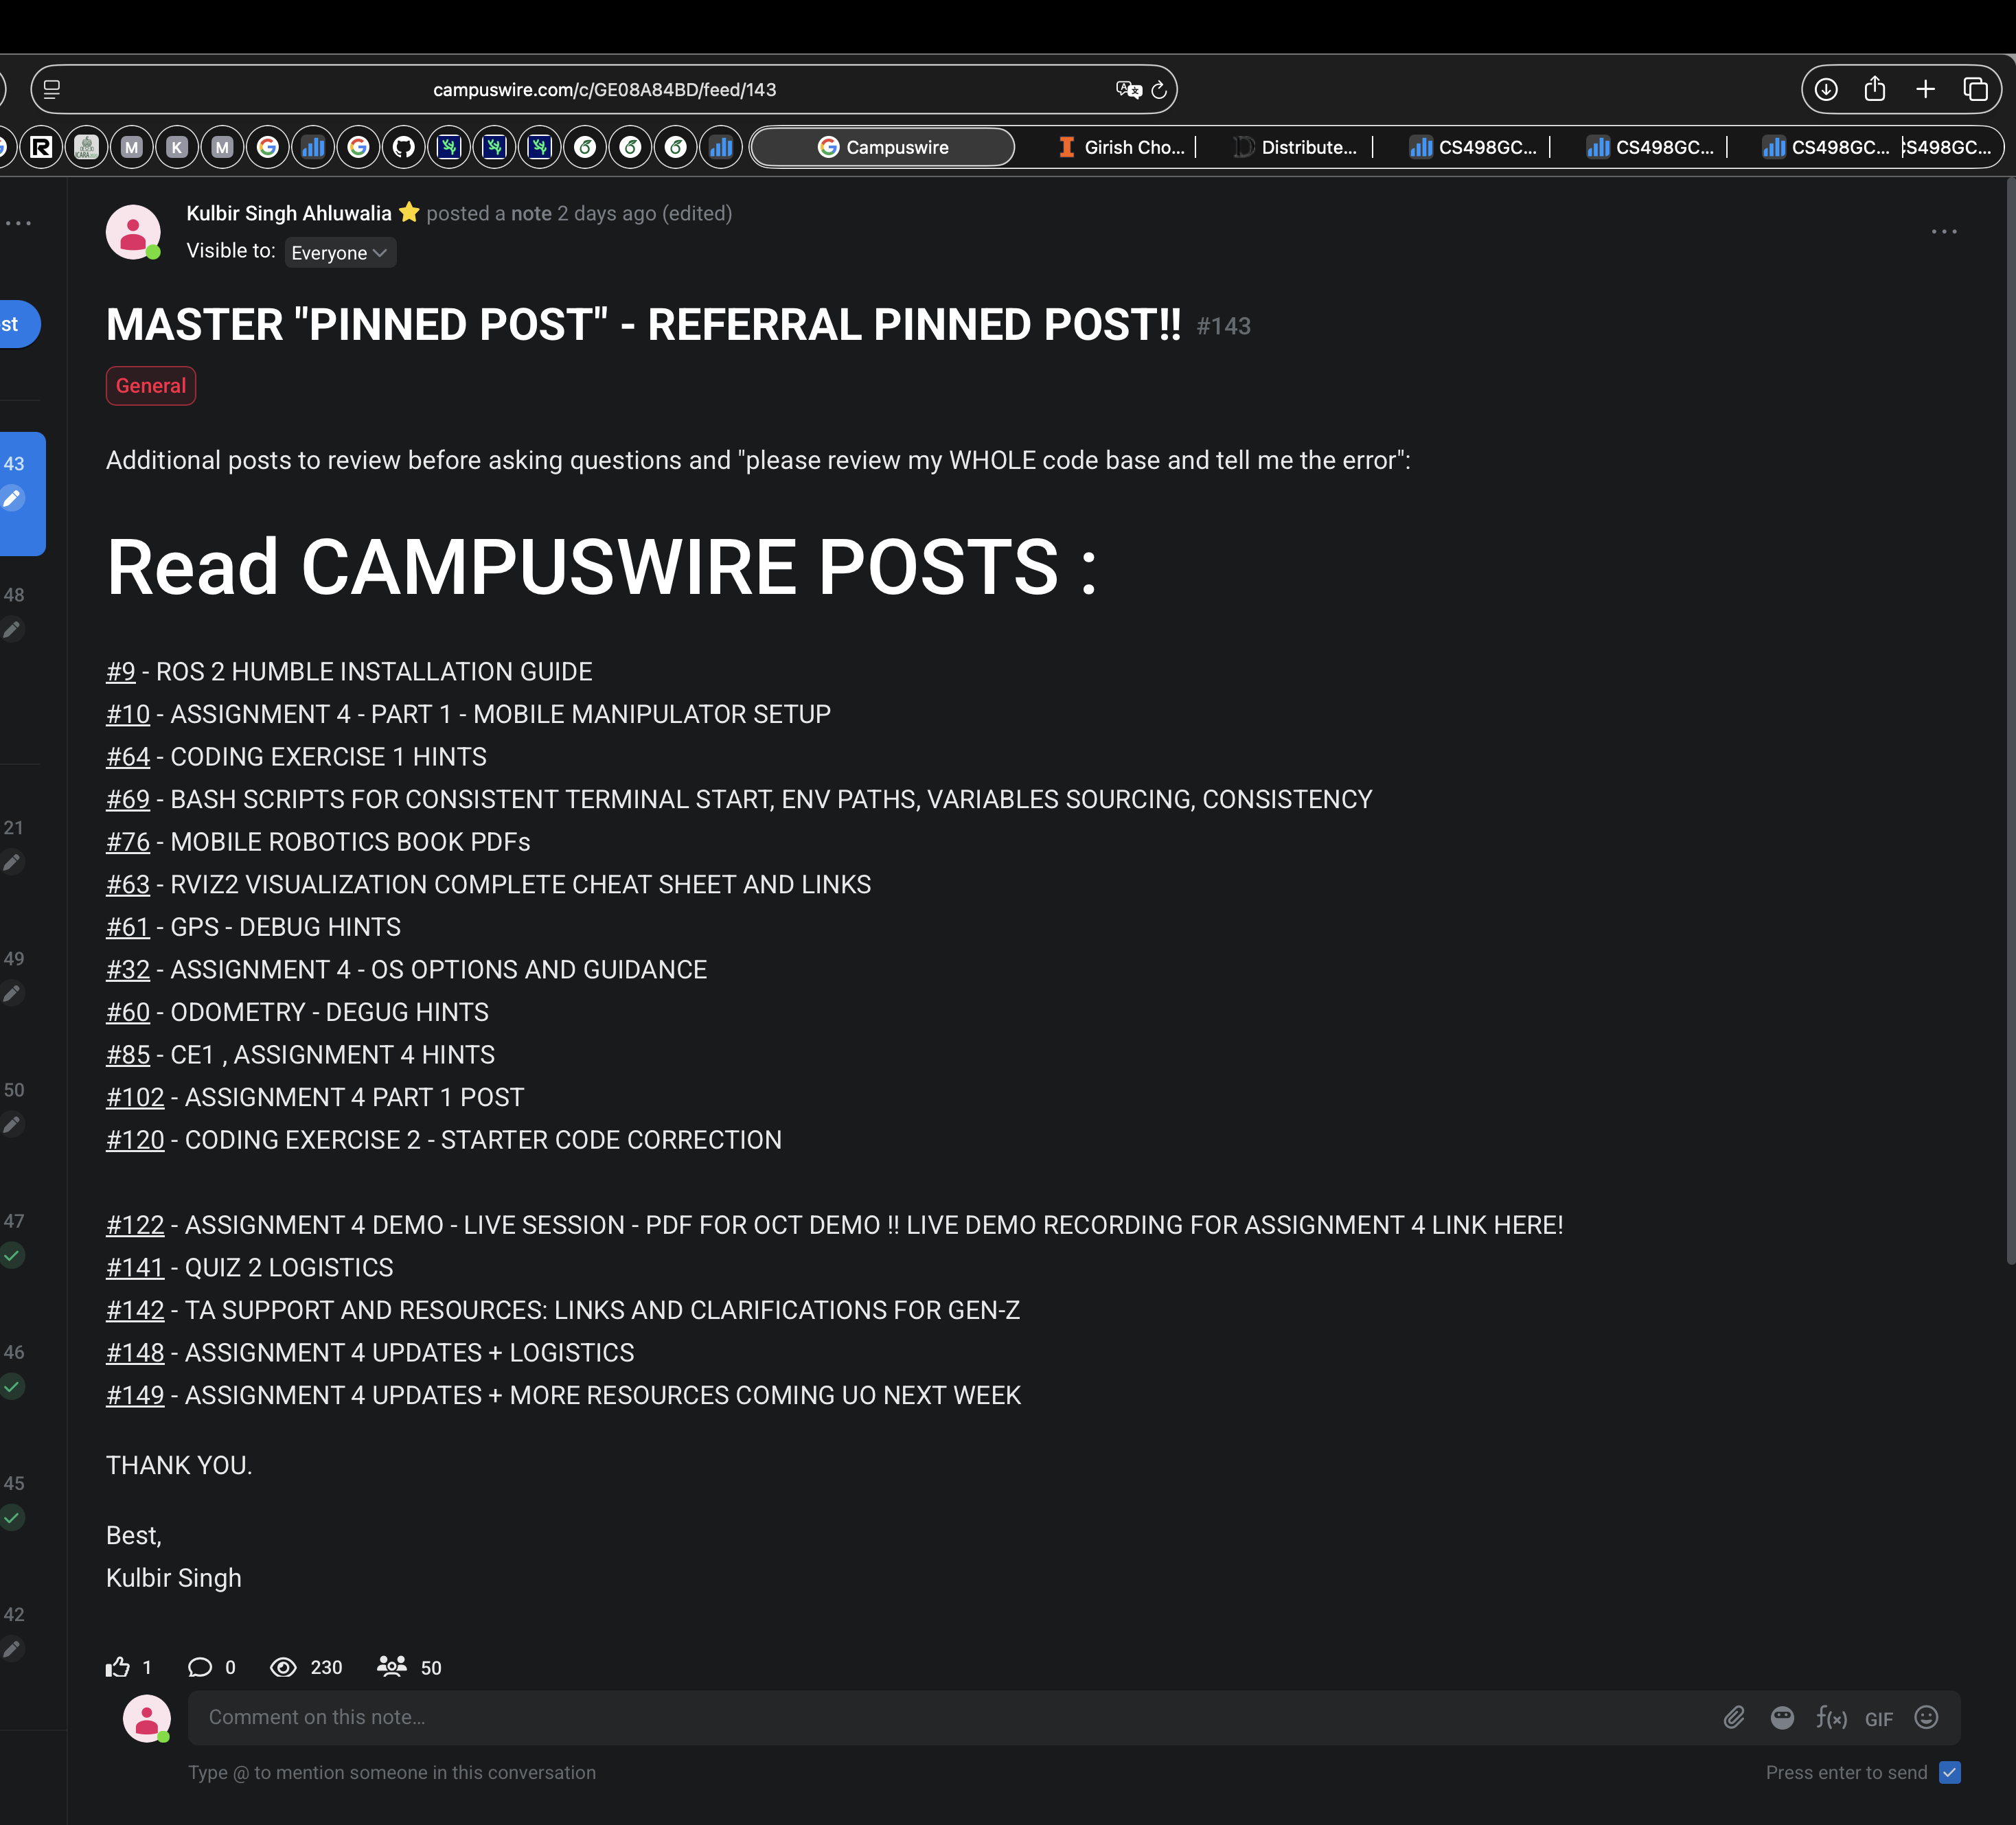Switch to the Distribute... tab
This screenshot has width=2016, height=1825.
tap(1296, 147)
